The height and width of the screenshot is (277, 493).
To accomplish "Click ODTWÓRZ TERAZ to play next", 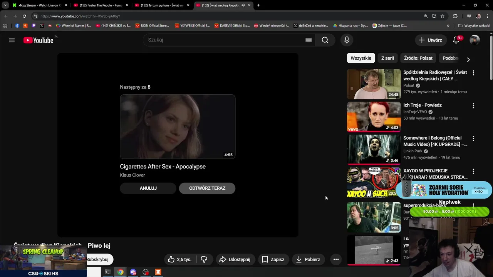I will [207, 188].
